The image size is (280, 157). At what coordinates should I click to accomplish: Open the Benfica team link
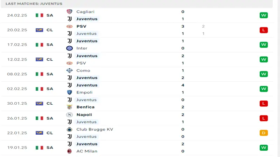click(x=85, y=107)
